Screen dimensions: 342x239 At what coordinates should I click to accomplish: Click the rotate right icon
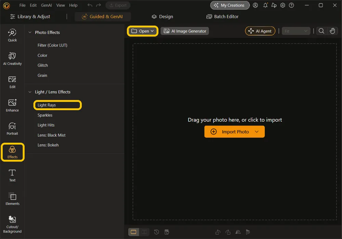pyautogui.click(x=228, y=232)
